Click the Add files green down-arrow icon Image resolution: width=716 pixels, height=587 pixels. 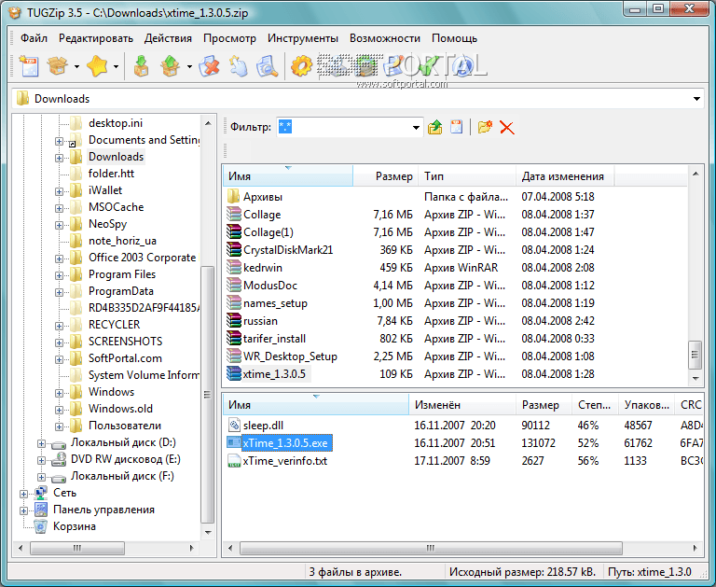click(141, 66)
